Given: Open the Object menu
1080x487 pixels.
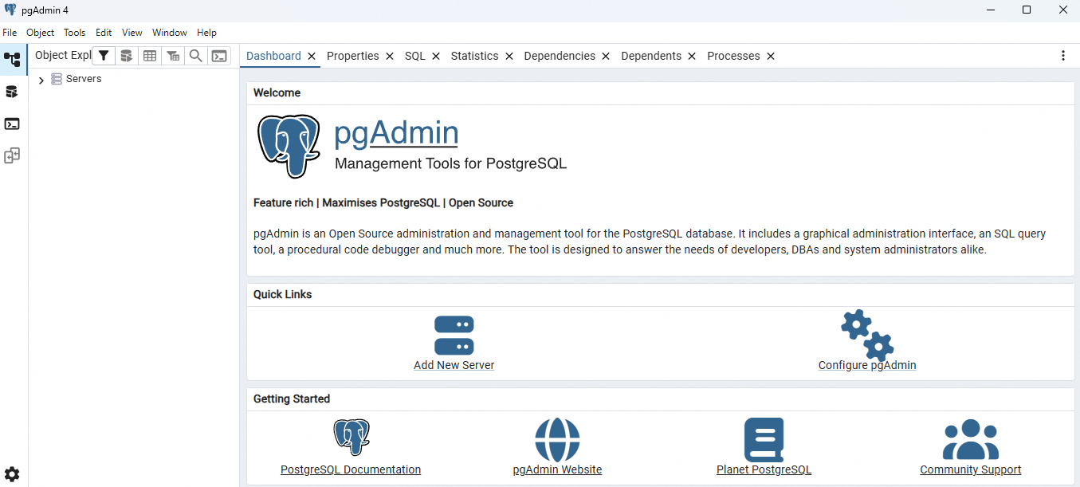Looking at the screenshot, I should pos(39,32).
